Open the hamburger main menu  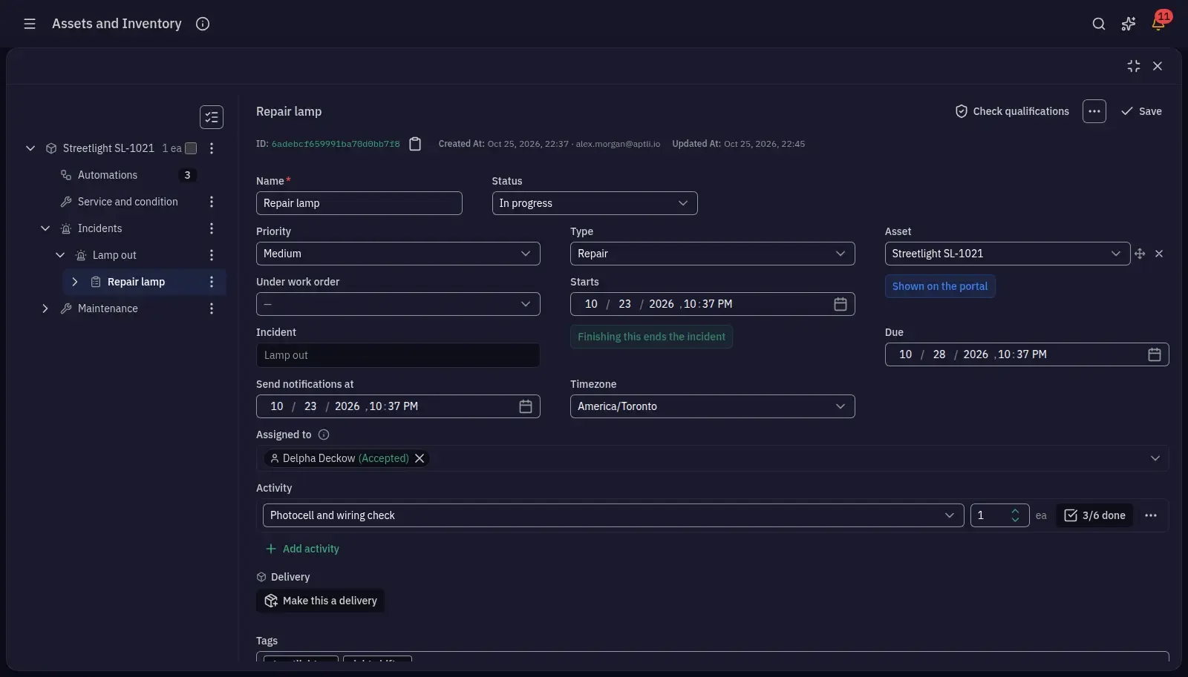(x=30, y=24)
